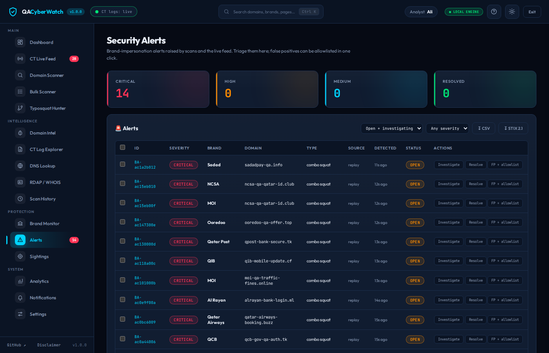The image size is (549, 353).
Task: Open DNS Lookup globe icon
Action: click(x=20, y=166)
